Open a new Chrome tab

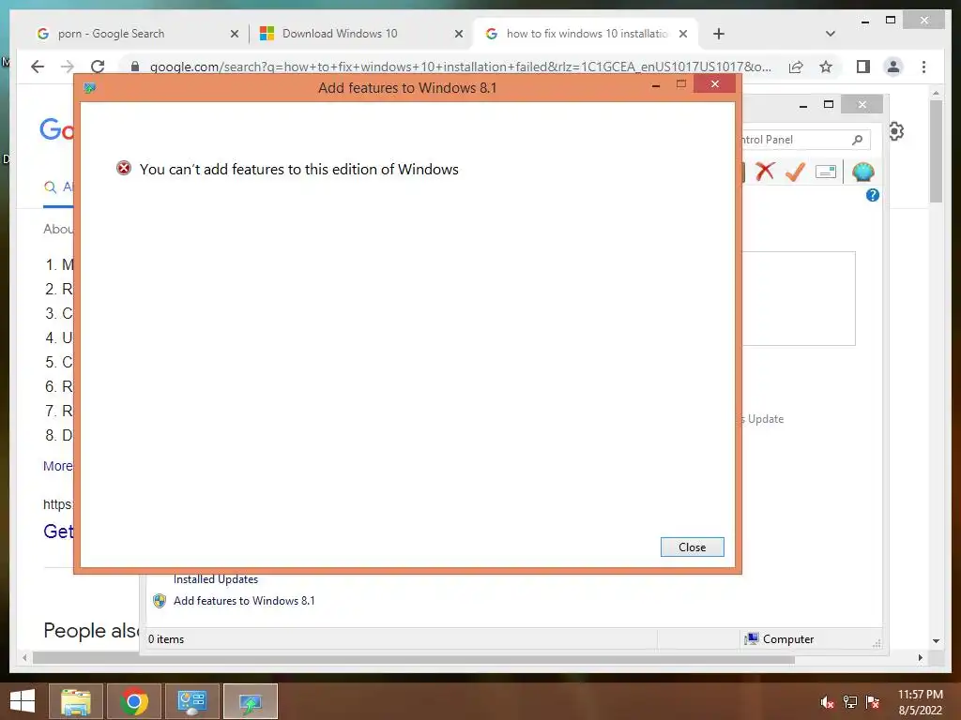(719, 34)
